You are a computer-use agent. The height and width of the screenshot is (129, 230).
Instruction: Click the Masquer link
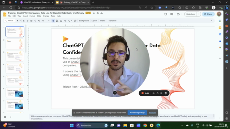(152, 113)
